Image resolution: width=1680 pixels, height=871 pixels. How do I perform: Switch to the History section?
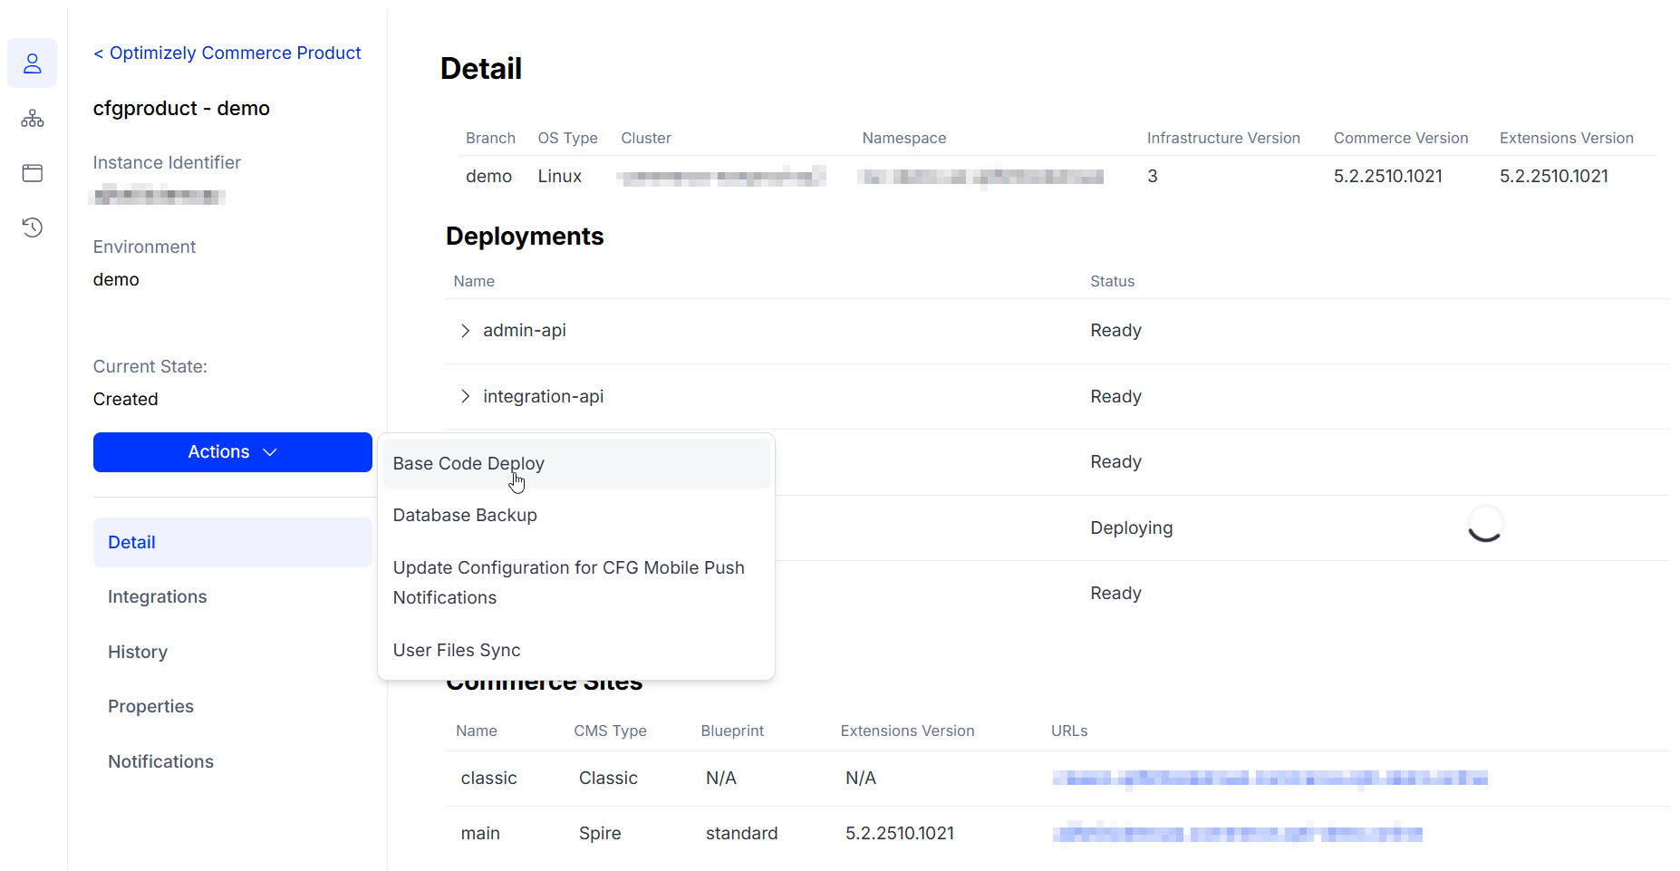(x=138, y=653)
